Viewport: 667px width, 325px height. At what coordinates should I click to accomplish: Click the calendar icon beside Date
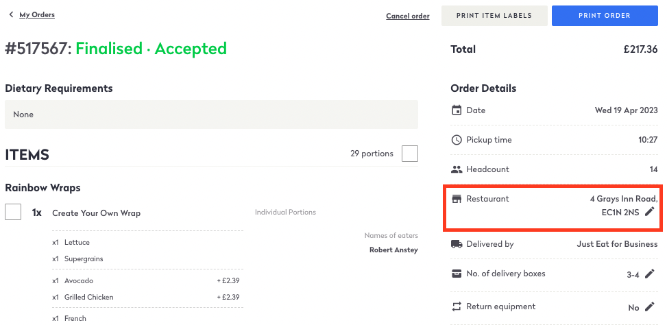pyautogui.click(x=457, y=110)
